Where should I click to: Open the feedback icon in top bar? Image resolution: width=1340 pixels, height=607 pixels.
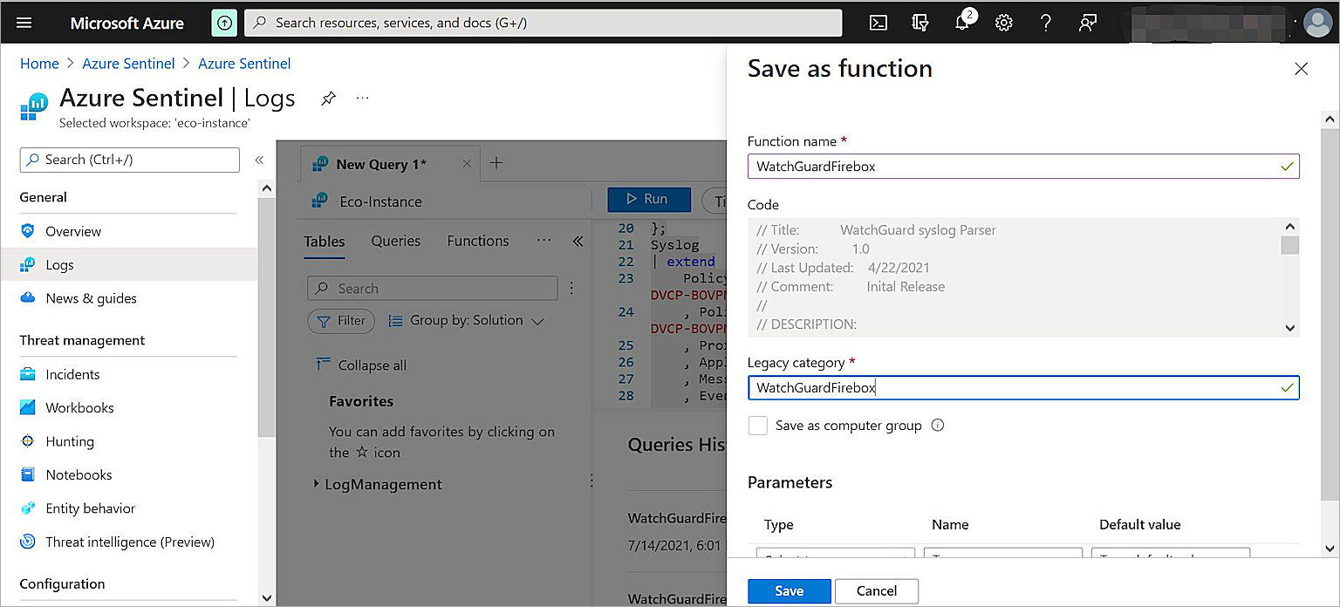pos(1087,24)
